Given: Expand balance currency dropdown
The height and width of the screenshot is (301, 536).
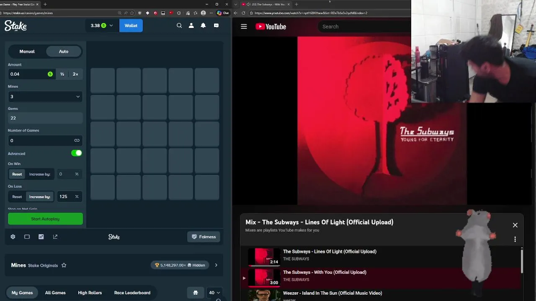Looking at the screenshot, I should 111,26.
